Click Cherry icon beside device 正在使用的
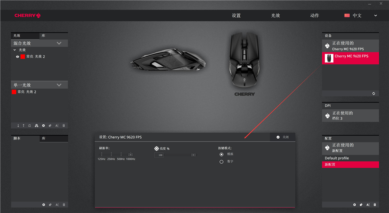Image resolution: width=389 pixels, height=213 pixels. tap(327, 46)
